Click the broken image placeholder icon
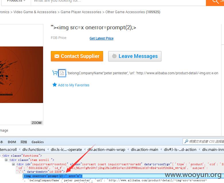This screenshot has height=183, width=224. [62, 73]
